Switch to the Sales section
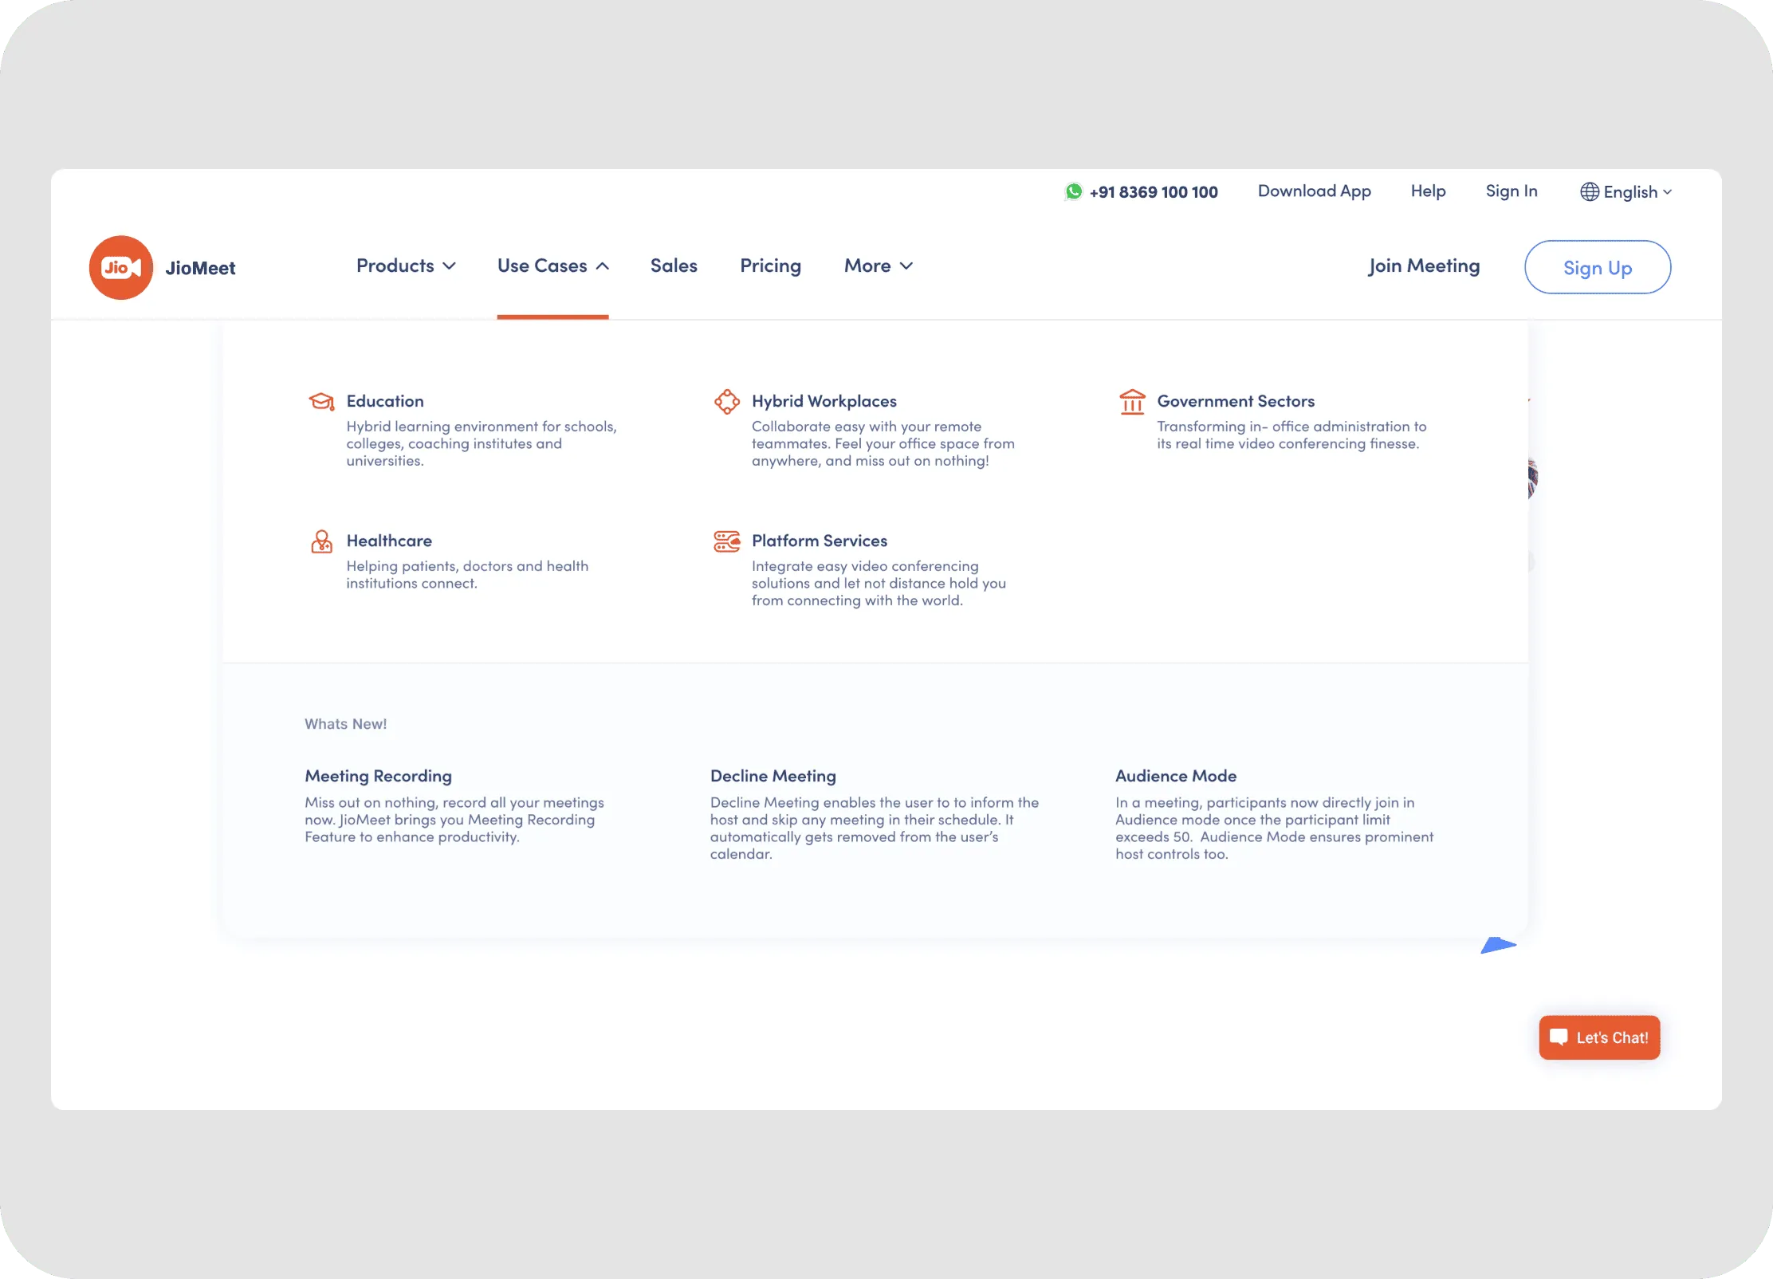 pyautogui.click(x=674, y=266)
